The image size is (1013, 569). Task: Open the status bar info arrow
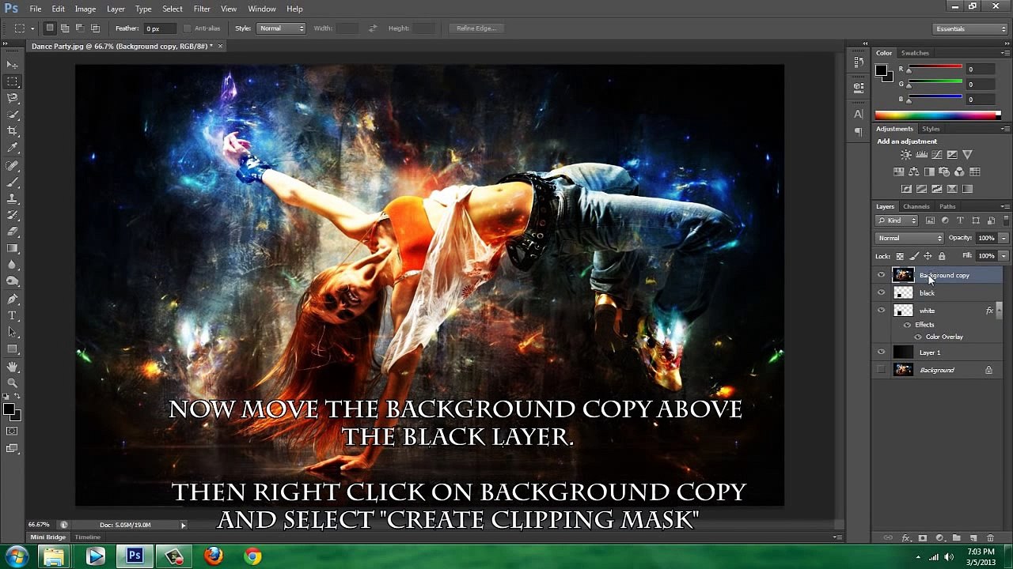click(183, 525)
